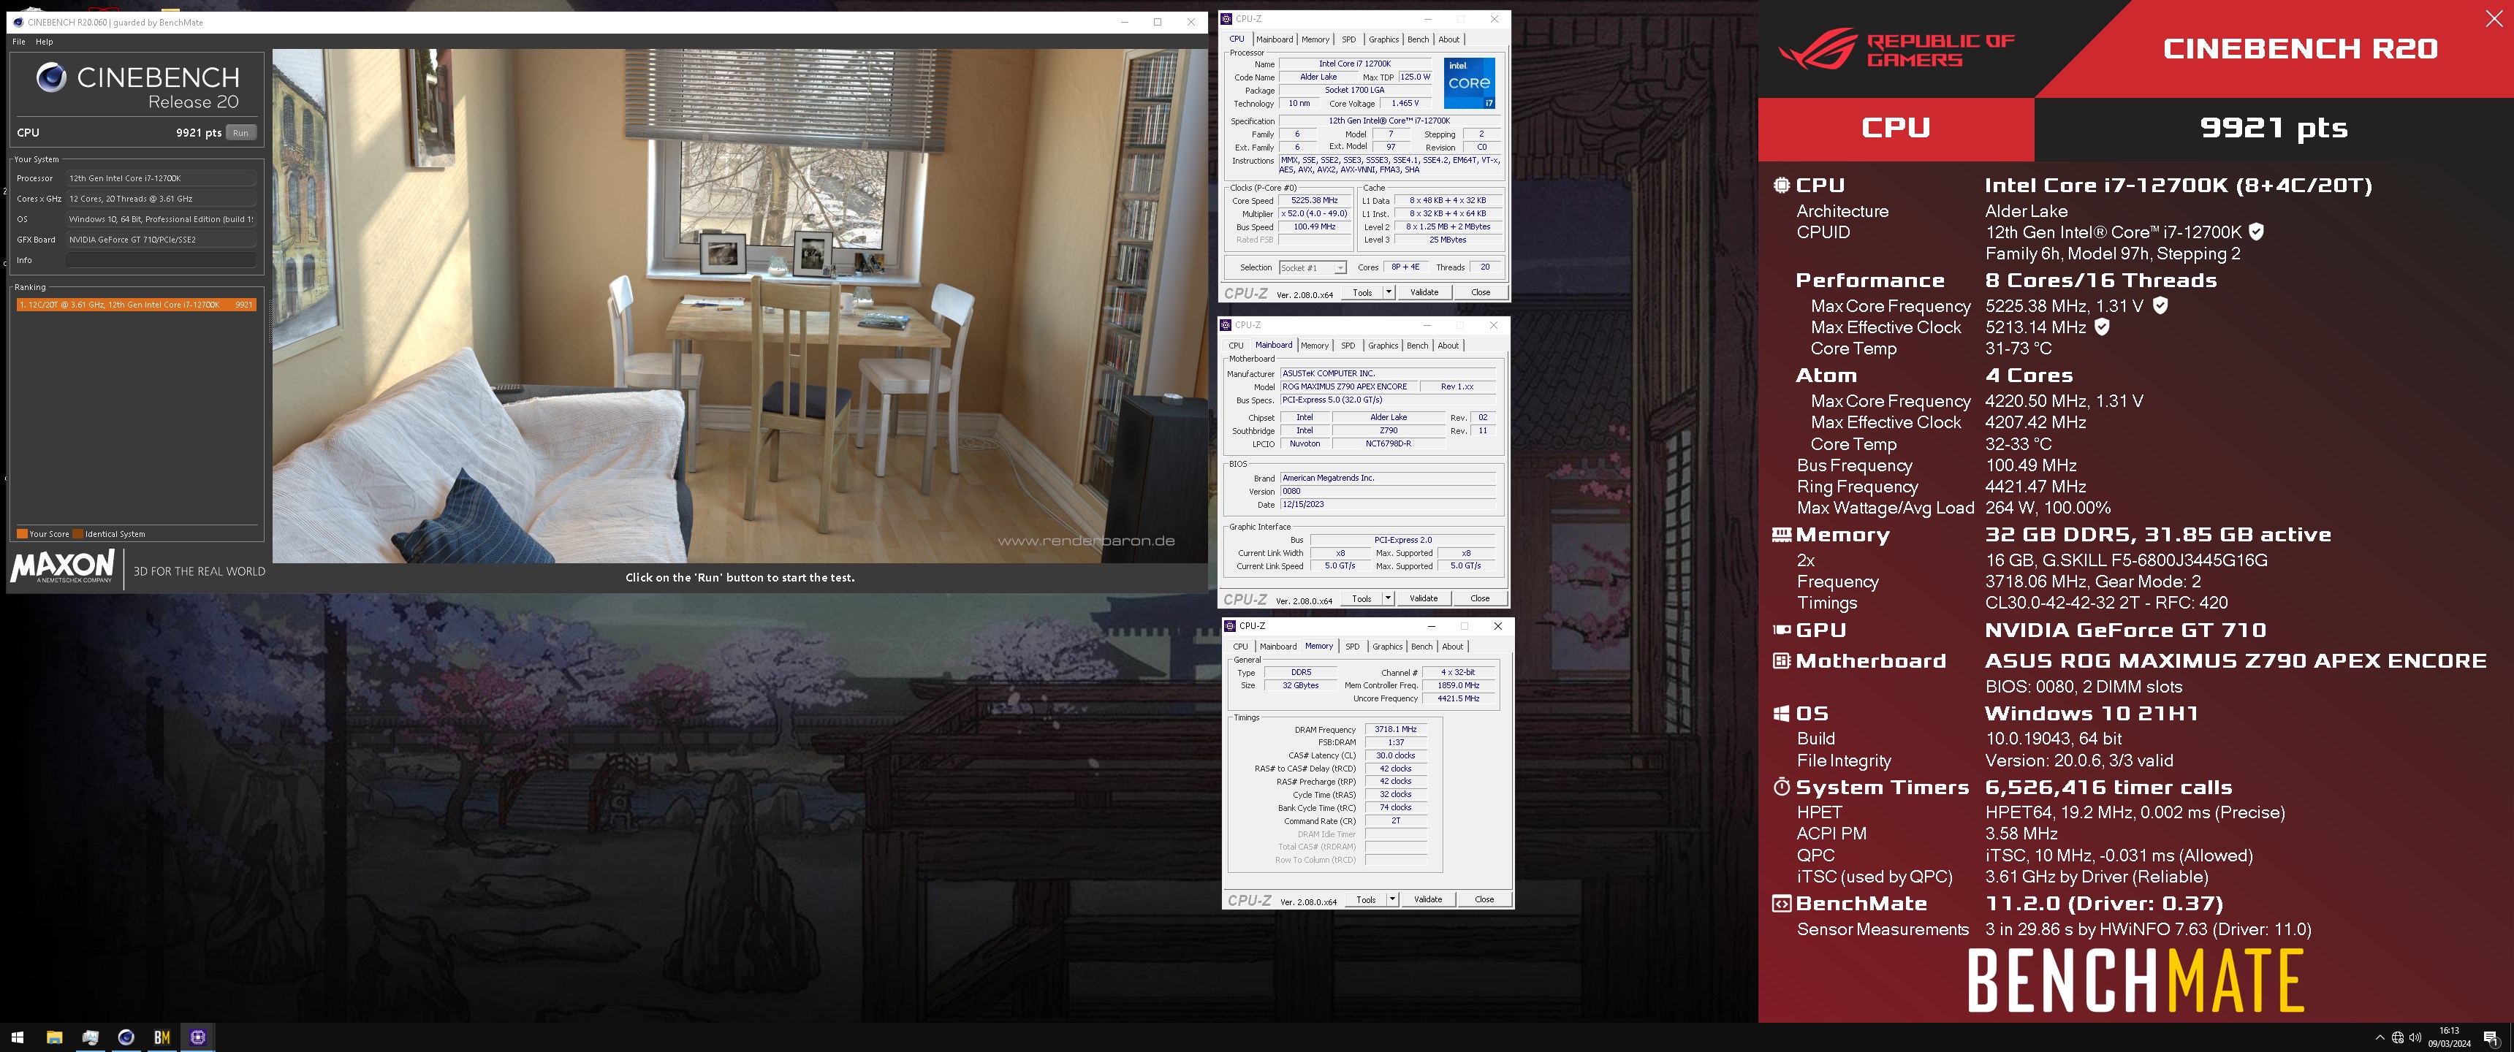
Task: Click Validate in CPU-Z Memory window
Action: 1428,899
